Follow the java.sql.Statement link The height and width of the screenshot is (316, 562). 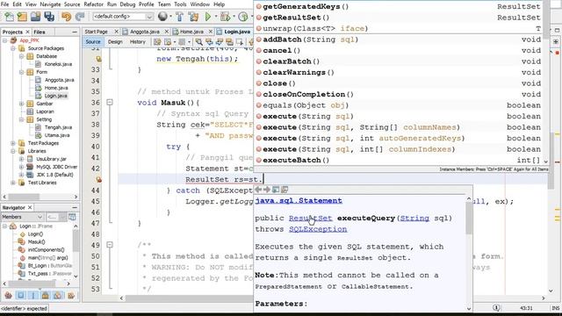coord(299,201)
